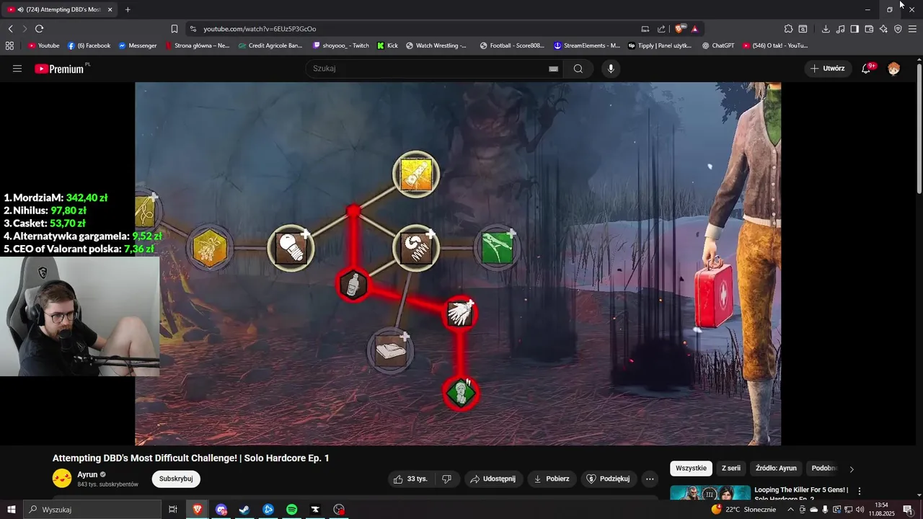The image size is (923, 519).
Task: Open the Tipply panel bookmark
Action: 660,45
